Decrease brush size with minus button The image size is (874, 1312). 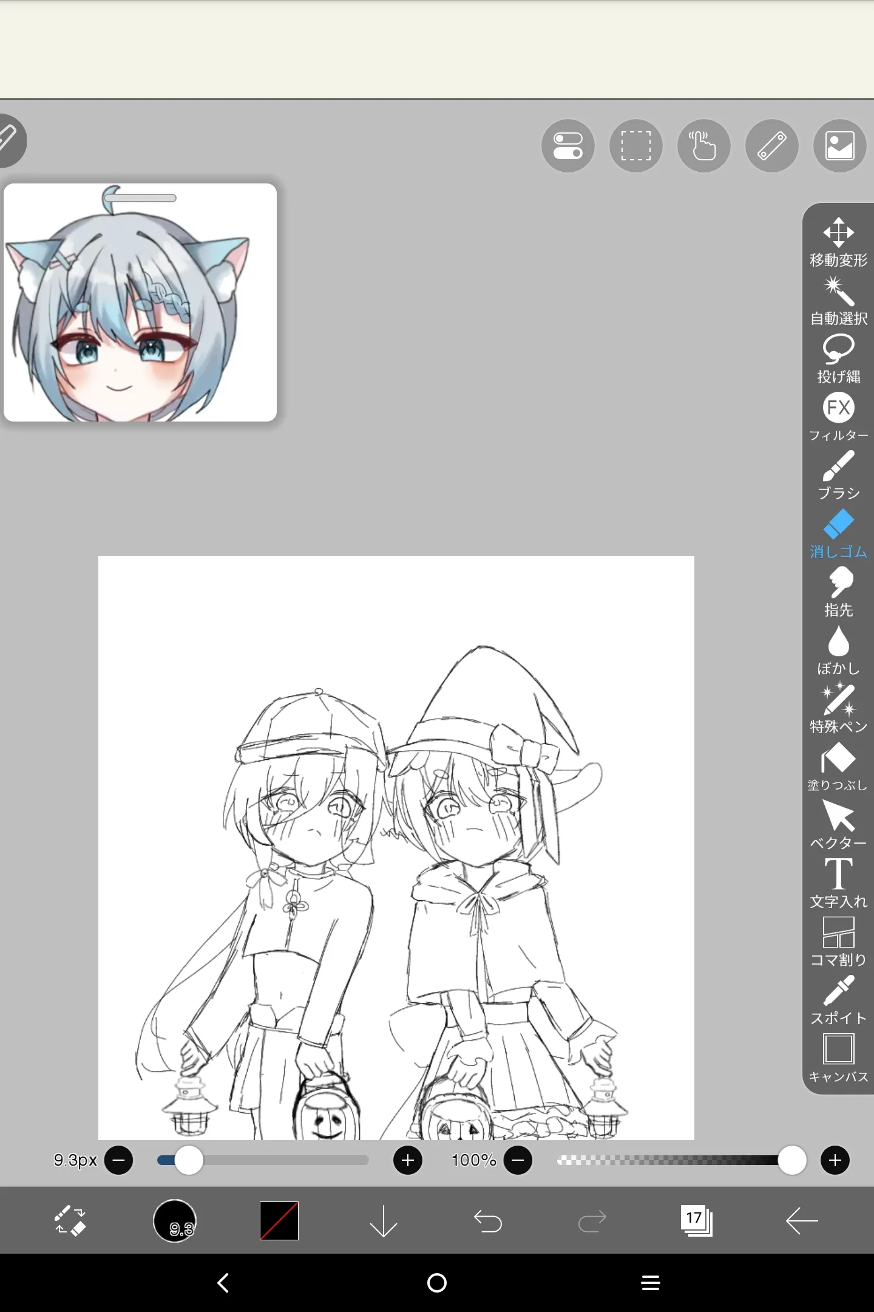(x=118, y=1160)
